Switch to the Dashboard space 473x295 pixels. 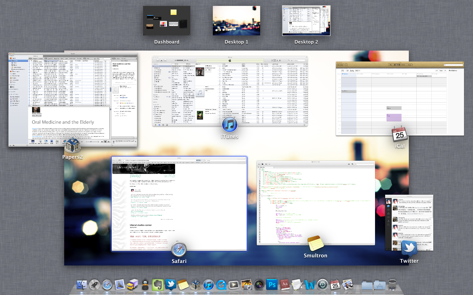(x=167, y=21)
